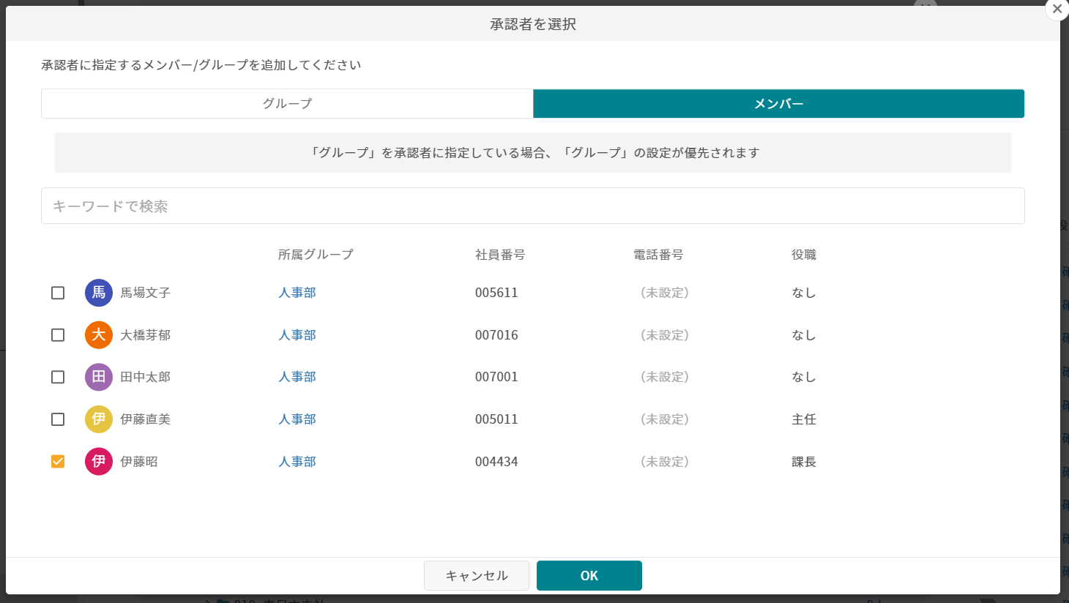Image resolution: width=1069 pixels, height=603 pixels.
Task: Click the キーワードで検索 search field
Action: click(533, 206)
